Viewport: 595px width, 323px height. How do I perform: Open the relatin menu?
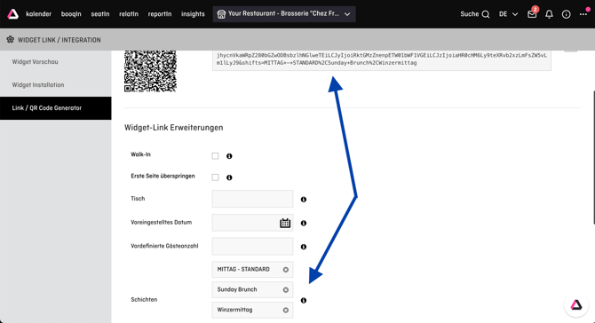pos(129,14)
